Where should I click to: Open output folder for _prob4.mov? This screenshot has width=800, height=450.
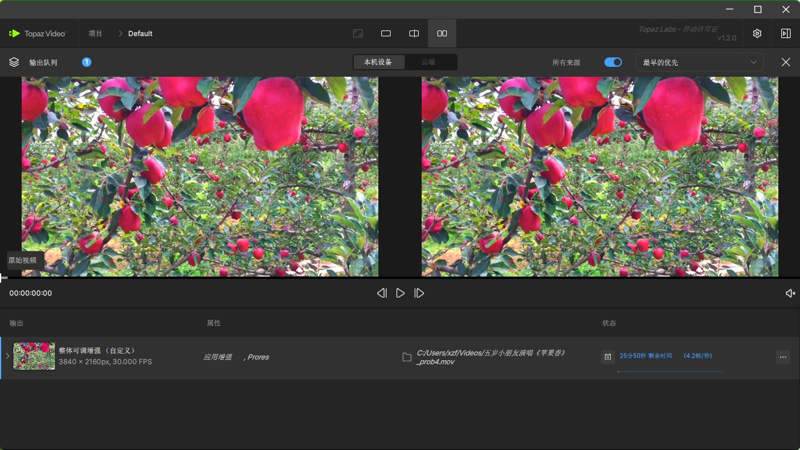tap(407, 357)
